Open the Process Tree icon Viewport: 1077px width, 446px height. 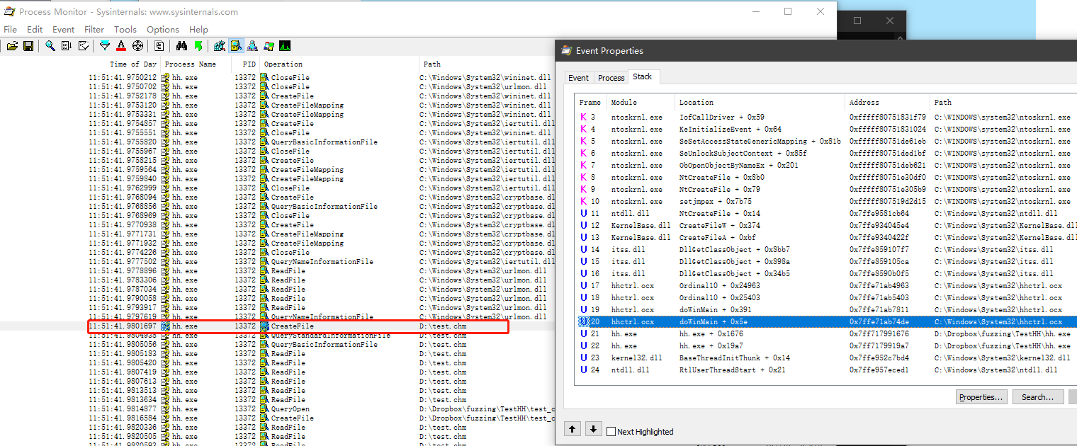coord(159,46)
